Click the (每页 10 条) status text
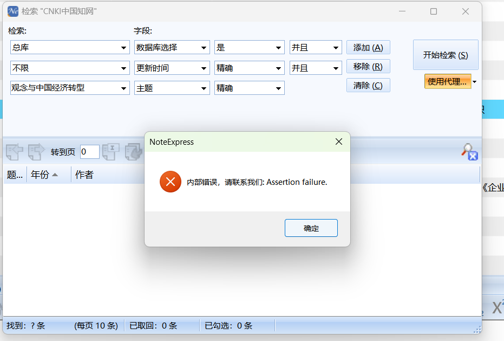The width and height of the screenshot is (504, 341). click(x=96, y=325)
